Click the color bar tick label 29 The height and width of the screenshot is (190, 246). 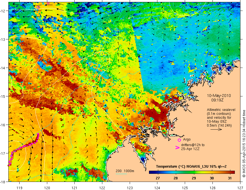(194, 178)
